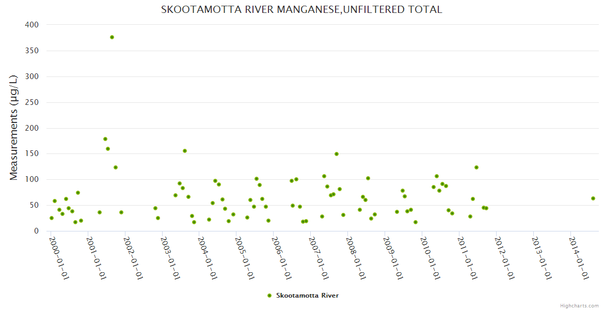Click the 200 y-axis label
604x310 pixels.
coord(32,128)
